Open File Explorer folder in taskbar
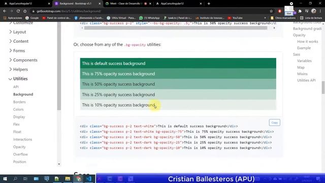Screen dimensions: 325x183 coord(68,178)
